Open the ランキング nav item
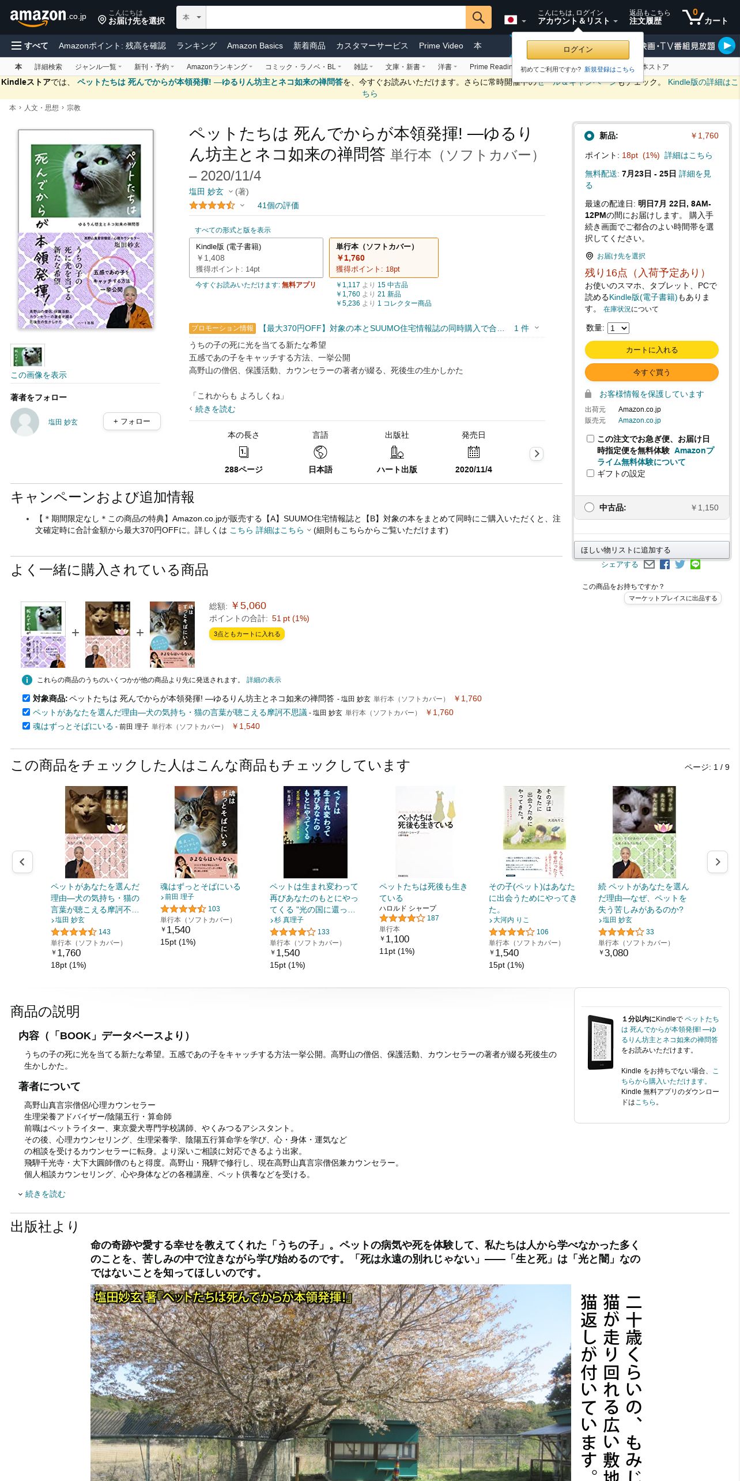The width and height of the screenshot is (740, 1481). click(x=197, y=46)
